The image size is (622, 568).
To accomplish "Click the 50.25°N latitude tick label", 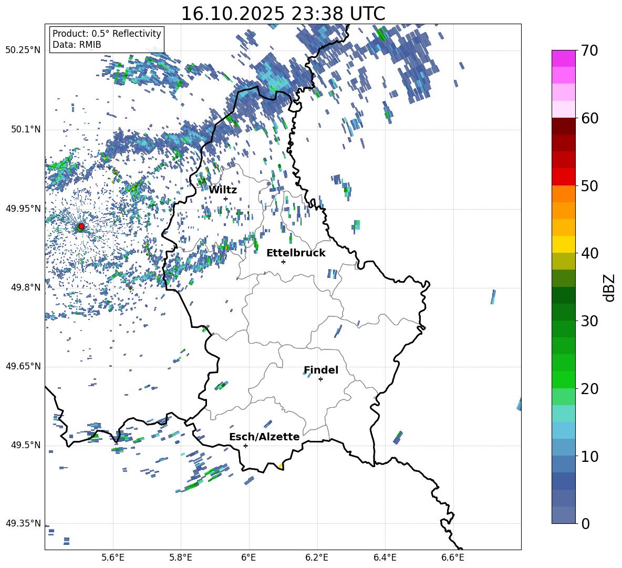I will [23, 50].
